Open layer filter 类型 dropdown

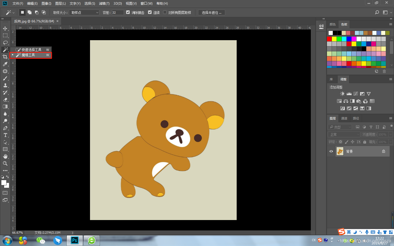340,127
